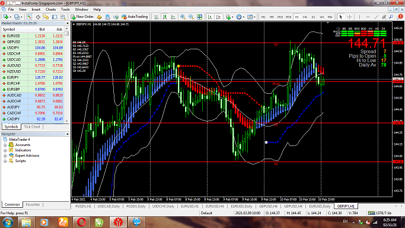This screenshot has height=228, width=405.
Task: Expand the Expert Advisors tree node
Action: (x=5, y=156)
